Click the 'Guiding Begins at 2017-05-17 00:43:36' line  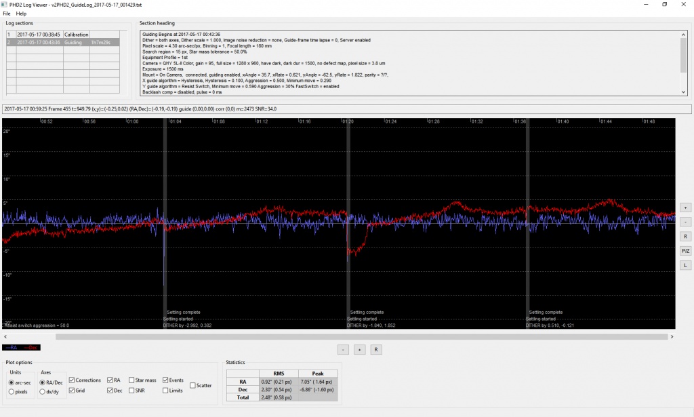tap(181, 34)
